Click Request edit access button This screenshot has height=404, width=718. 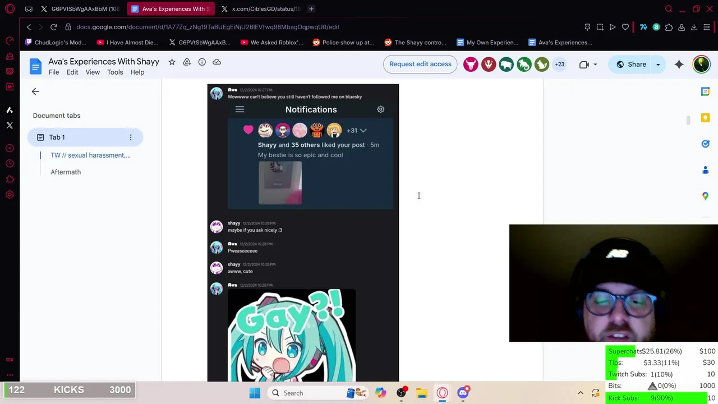click(x=420, y=64)
